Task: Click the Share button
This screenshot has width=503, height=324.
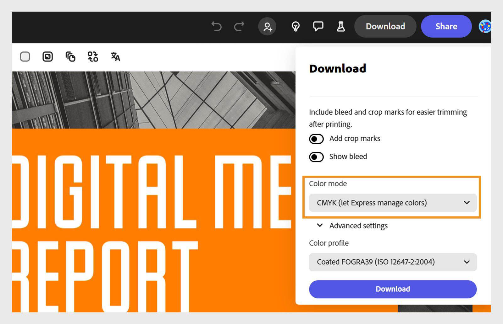Action: pyautogui.click(x=446, y=26)
